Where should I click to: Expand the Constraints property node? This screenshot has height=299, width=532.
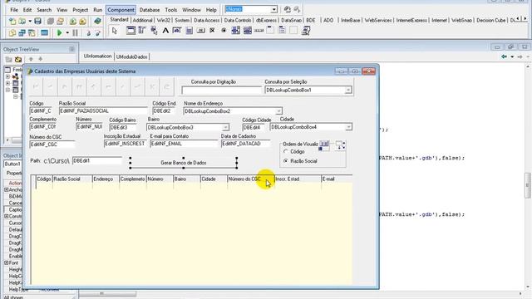click(6, 216)
